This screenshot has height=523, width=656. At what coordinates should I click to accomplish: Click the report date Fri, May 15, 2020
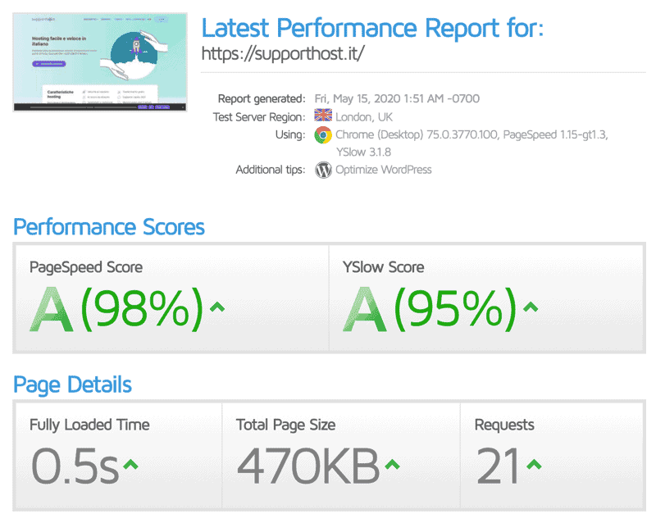point(358,98)
